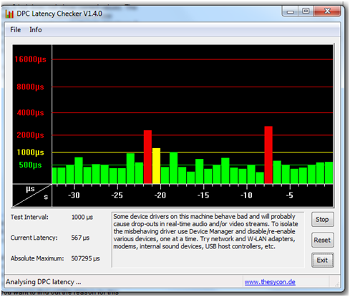
Task: Minimize the DPC Latency Checker window
Action: 290,11
